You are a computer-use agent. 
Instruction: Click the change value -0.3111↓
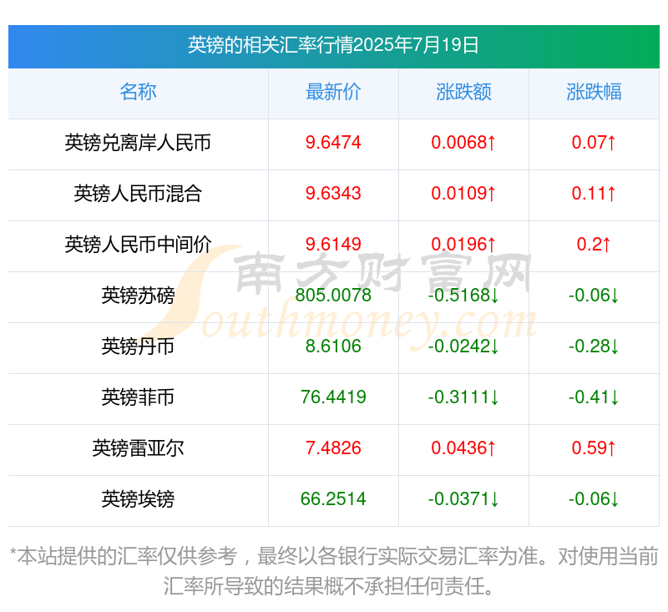point(463,397)
